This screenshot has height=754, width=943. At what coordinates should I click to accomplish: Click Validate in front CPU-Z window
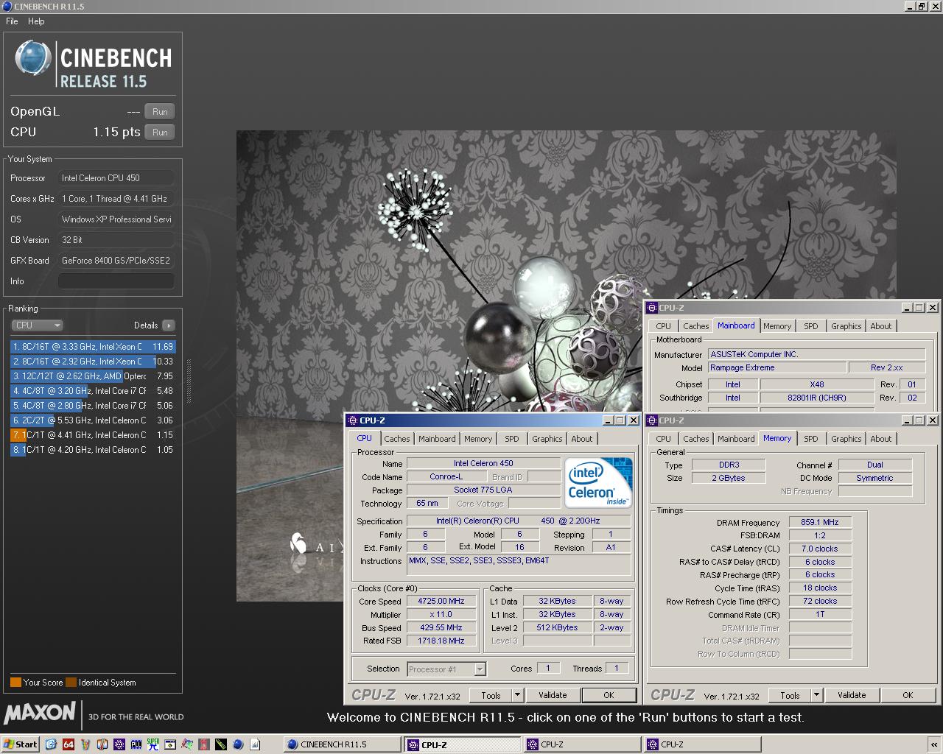pos(553,694)
